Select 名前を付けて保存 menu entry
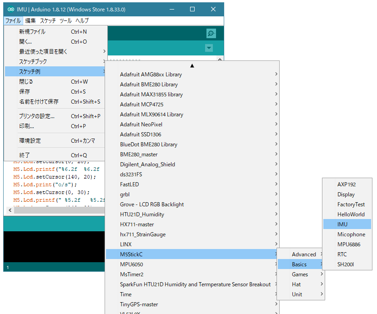 point(55,102)
